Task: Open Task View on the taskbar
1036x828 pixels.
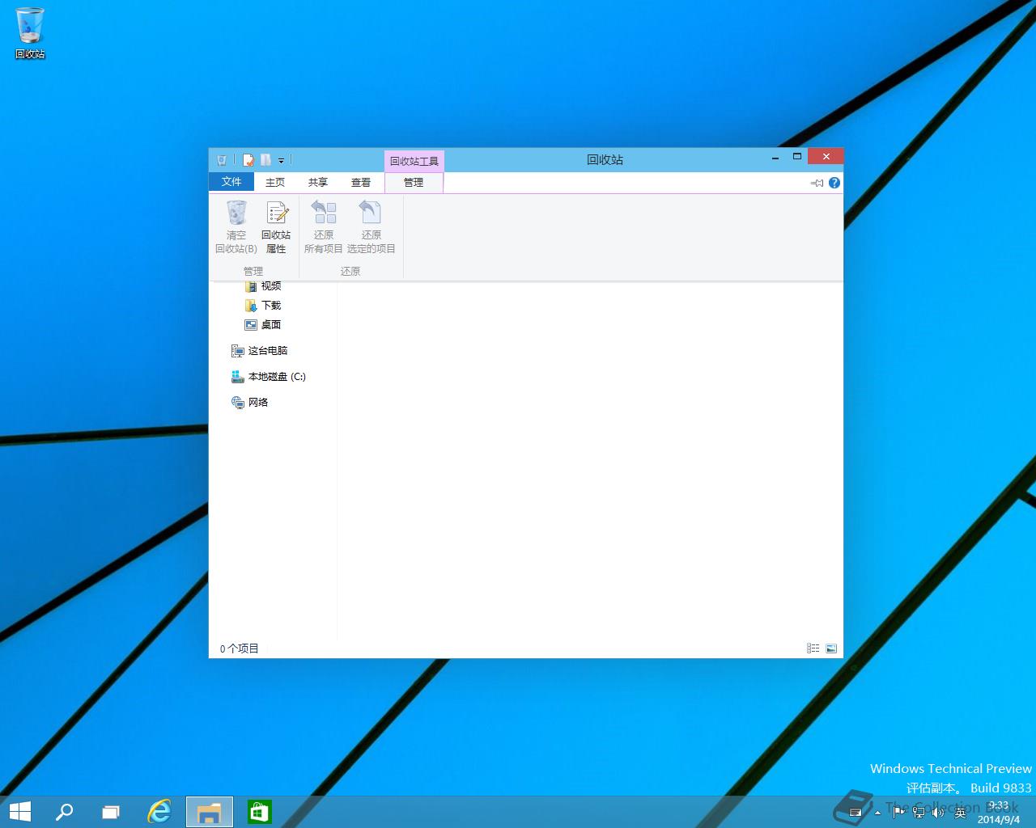Action: 111,812
